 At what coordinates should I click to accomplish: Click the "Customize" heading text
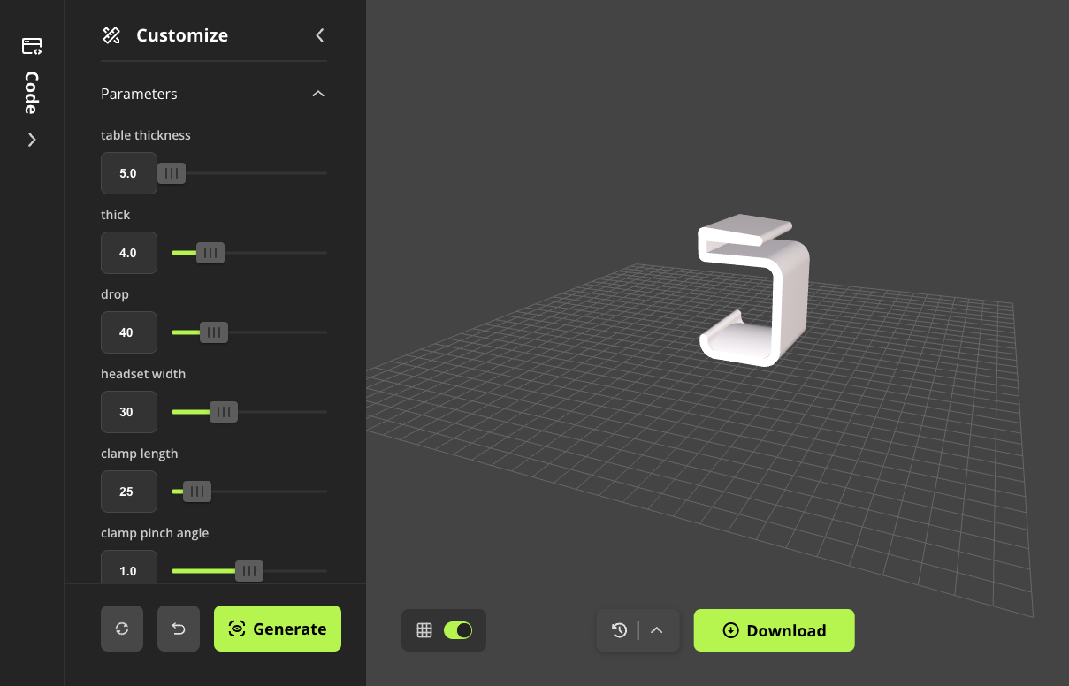[x=182, y=35]
